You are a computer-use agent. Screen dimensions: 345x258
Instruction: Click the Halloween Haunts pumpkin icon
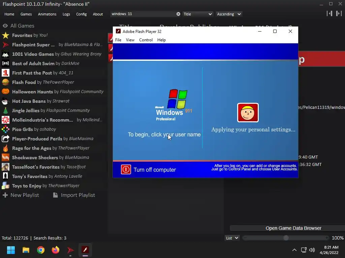(5, 92)
